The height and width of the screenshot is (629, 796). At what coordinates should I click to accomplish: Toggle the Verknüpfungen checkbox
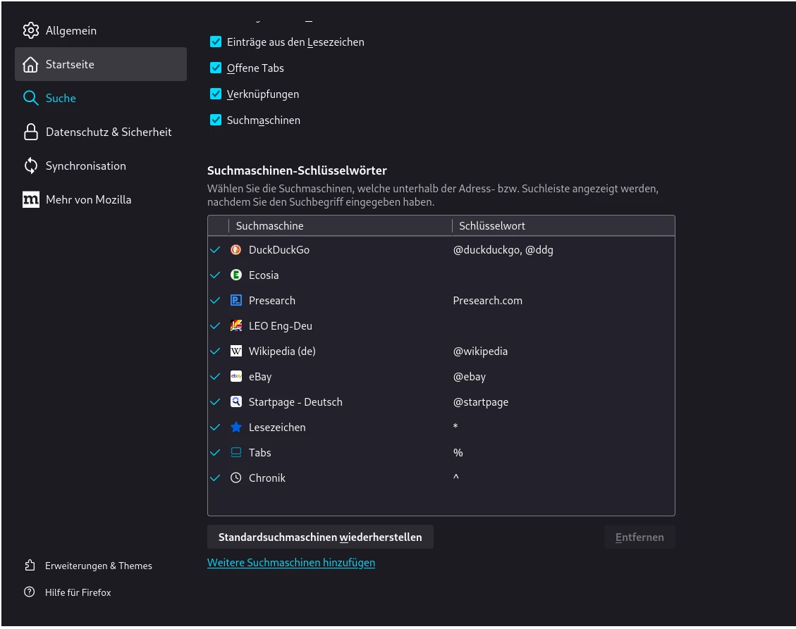pyautogui.click(x=216, y=94)
